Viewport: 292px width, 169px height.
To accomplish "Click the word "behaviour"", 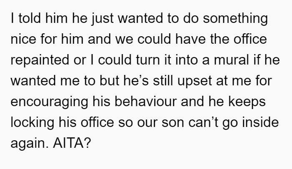I will [146, 102].
